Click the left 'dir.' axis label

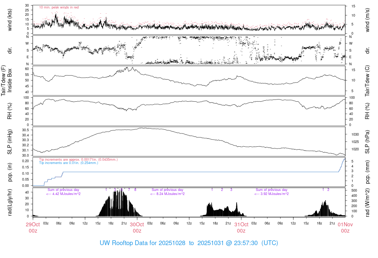click(10, 50)
